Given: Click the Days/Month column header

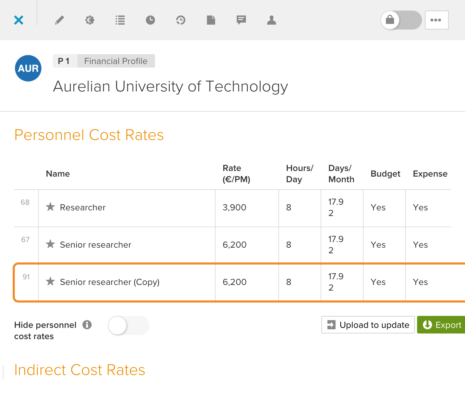Looking at the screenshot, I should (x=341, y=174).
